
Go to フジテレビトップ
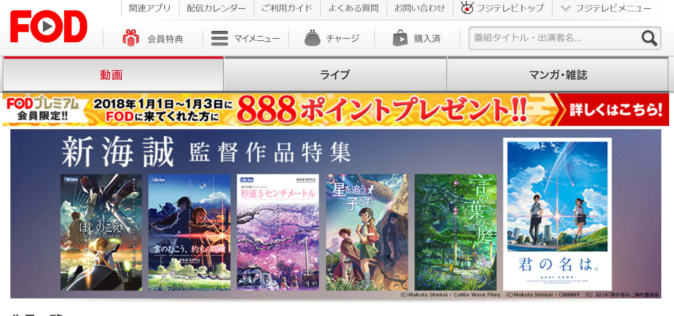(x=510, y=8)
